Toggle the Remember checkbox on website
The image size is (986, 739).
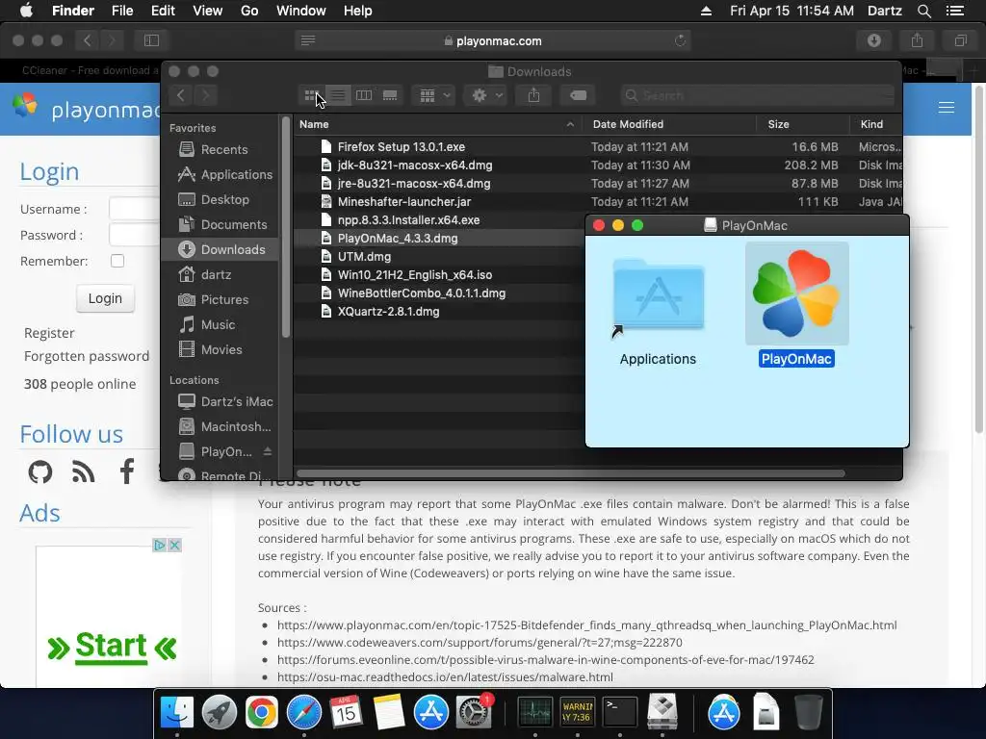point(117,261)
